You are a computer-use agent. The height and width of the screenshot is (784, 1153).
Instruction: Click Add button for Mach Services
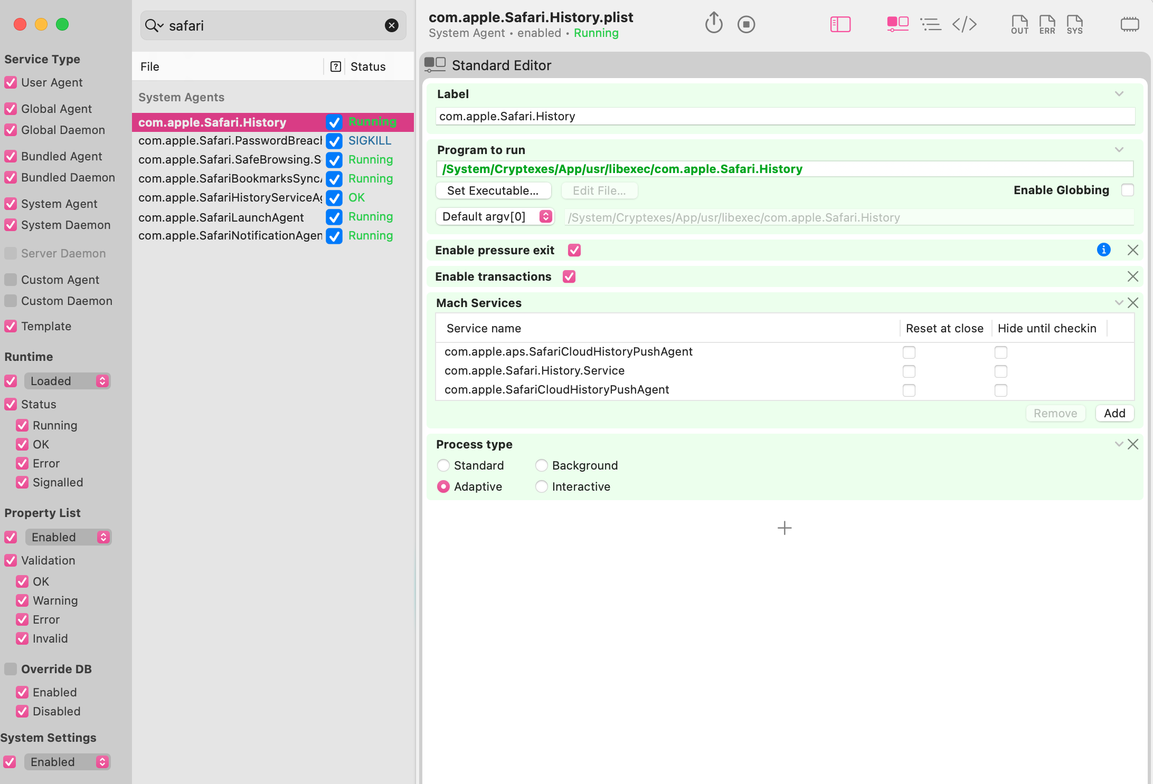1114,413
